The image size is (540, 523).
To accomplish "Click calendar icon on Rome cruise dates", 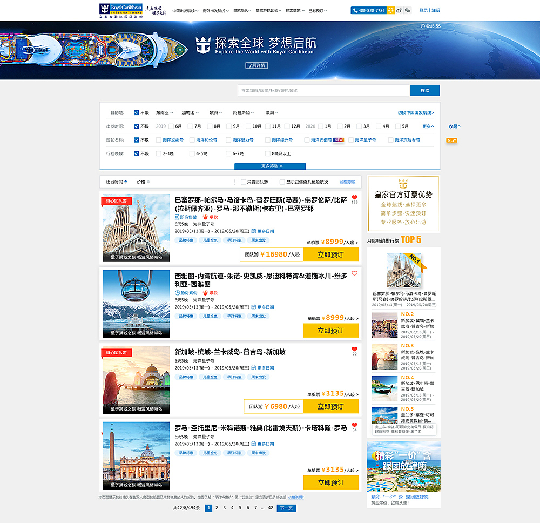I will click(x=253, y=444).
